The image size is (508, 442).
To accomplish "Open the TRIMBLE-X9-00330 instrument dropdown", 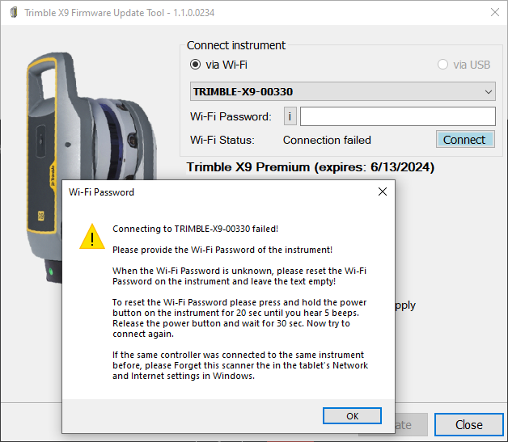I will (x=343, y=91).
